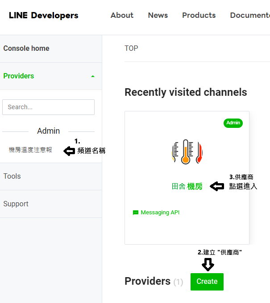
Task: Click the TOP breadcrumb
Action: pyautogui.click(x=131, y=48)
